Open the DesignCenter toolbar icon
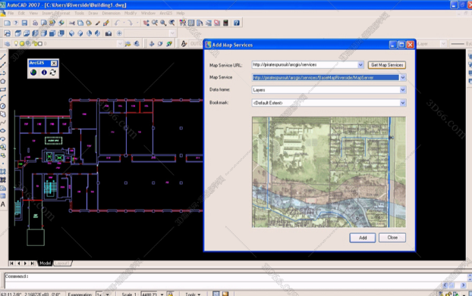Screen dimensions: 472x296 191,23
